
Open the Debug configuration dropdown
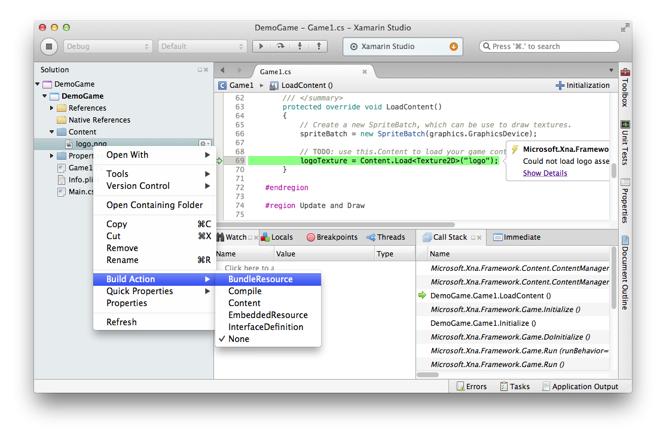tap(108, 46)
